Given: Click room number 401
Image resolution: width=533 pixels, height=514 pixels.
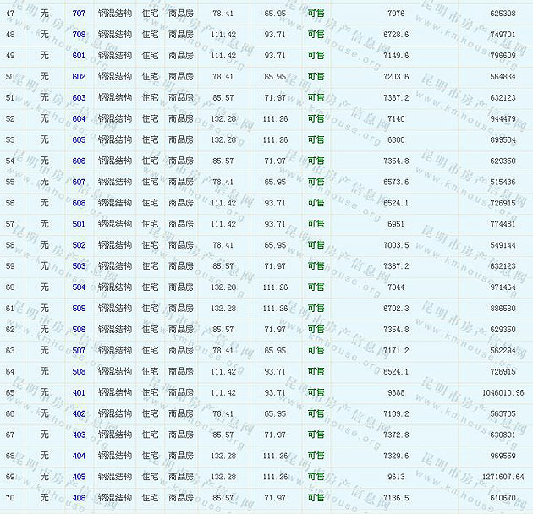Looking at the screenshot, I should (x=79, y=393).
